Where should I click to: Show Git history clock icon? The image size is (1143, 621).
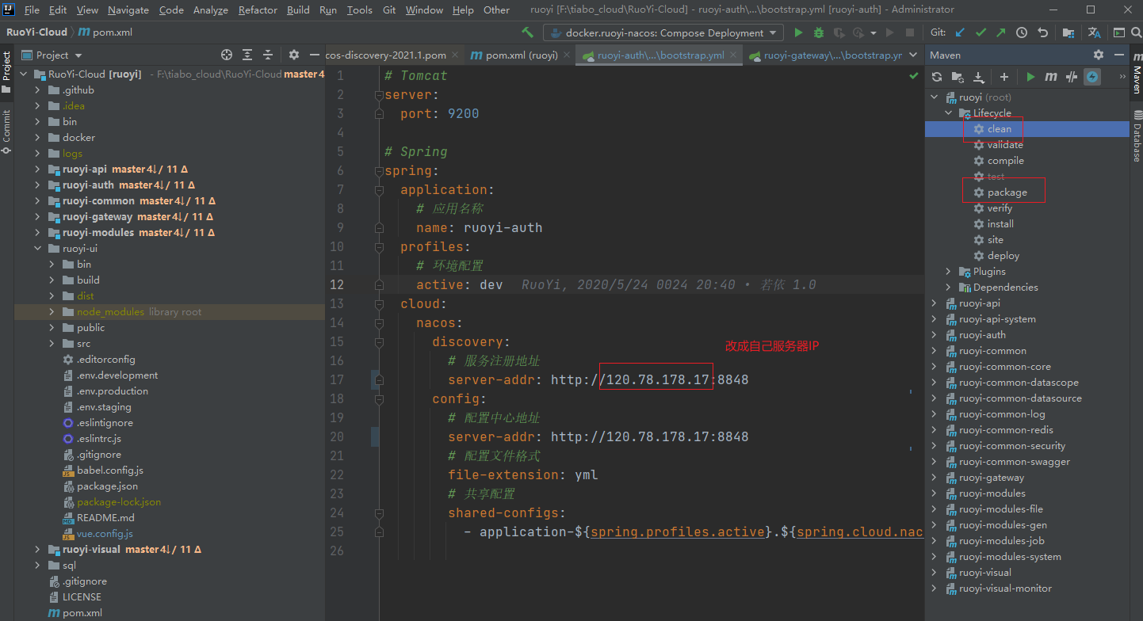point(1022,32)
